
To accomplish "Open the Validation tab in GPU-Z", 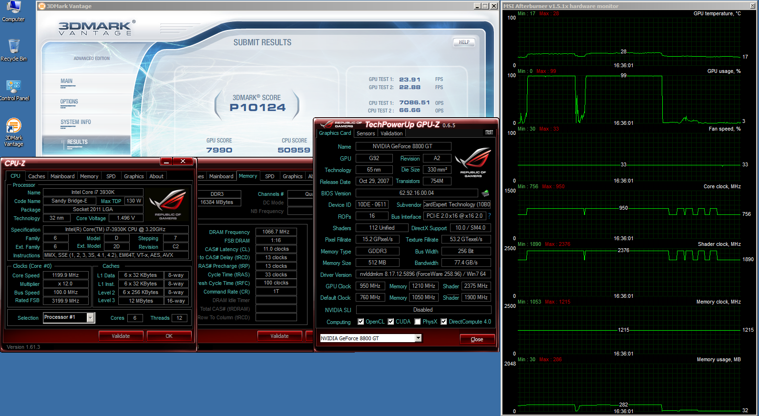I will [391, 133].
